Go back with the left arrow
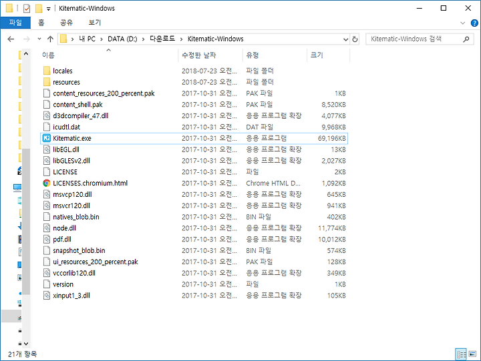Image resolution: width=481 pixels, height=361 pixels. coord(11,39)
